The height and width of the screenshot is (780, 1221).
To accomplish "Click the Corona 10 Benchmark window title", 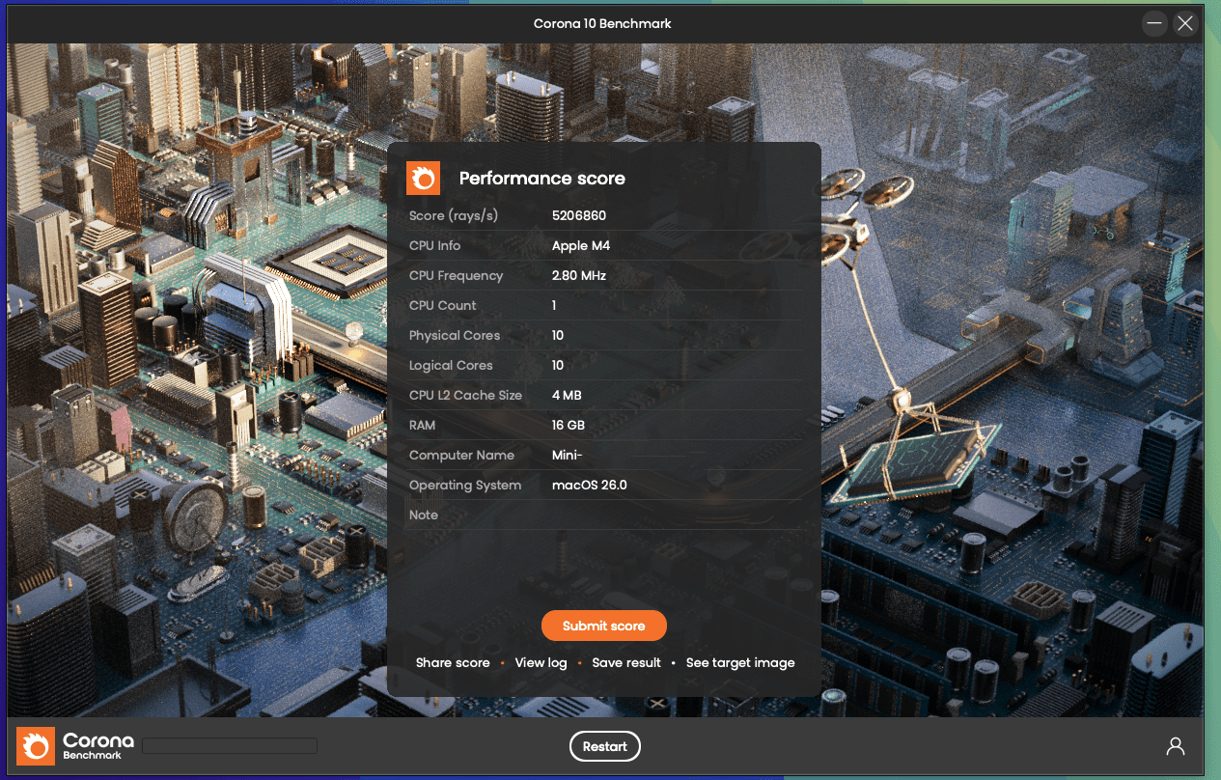I will (x=602, y=23).
